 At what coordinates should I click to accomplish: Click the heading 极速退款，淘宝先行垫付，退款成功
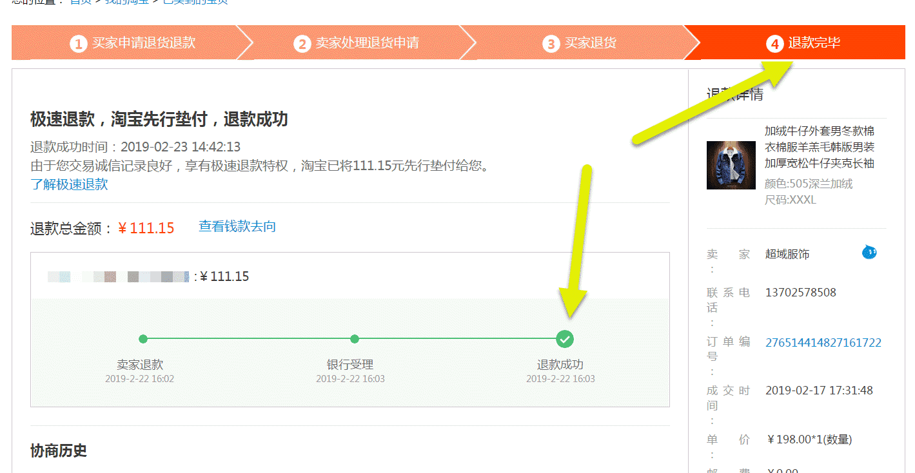[159, 119]
